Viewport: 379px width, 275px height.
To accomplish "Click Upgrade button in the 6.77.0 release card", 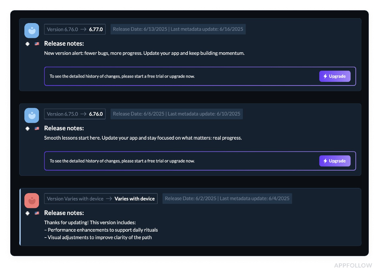I will point(335,76).
